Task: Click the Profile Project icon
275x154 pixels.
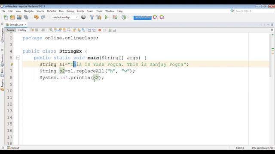Action: click(x=124, y=17)
